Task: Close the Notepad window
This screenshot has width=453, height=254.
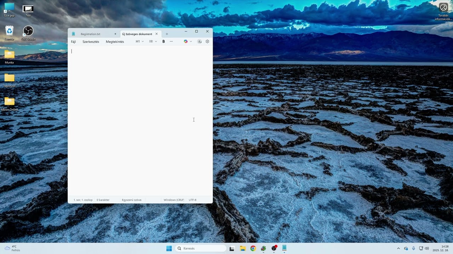Action: (207, 31)
